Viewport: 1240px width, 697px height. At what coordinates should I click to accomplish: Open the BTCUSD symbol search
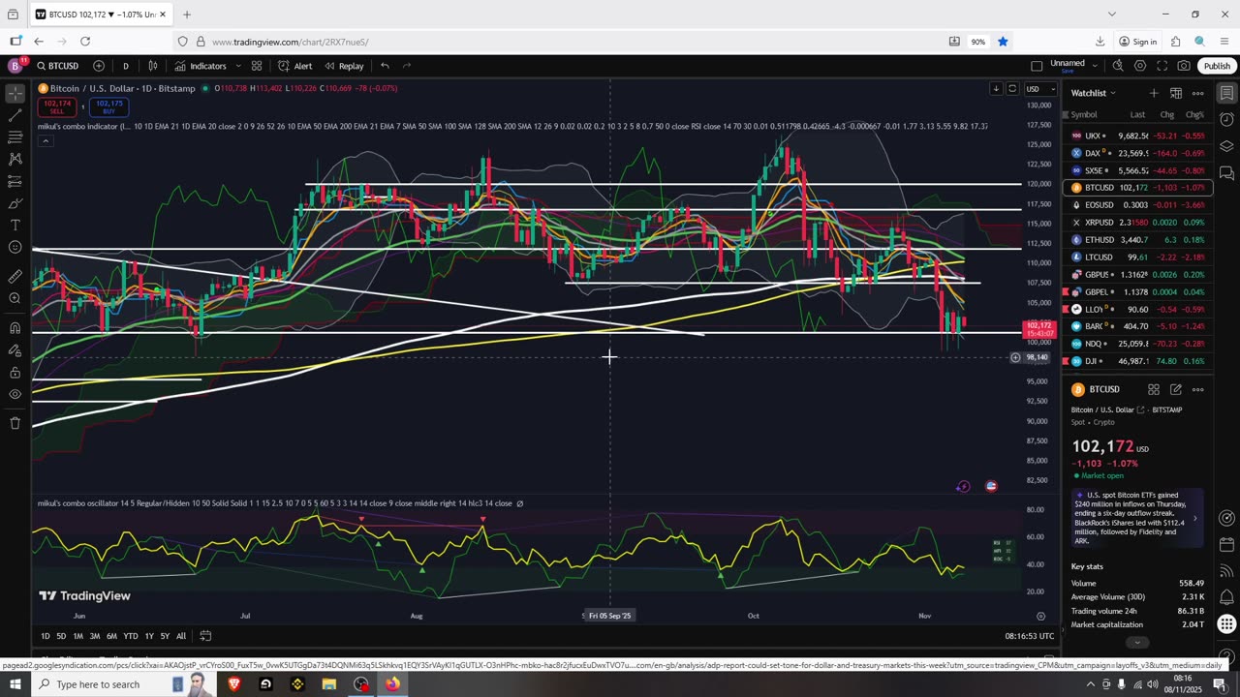58,66
